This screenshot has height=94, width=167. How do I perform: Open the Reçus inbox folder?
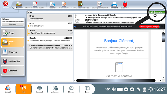(13, 42)
